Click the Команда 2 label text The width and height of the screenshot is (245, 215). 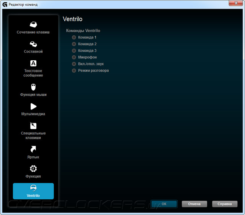pyautogui.click(x=87, y=44)
